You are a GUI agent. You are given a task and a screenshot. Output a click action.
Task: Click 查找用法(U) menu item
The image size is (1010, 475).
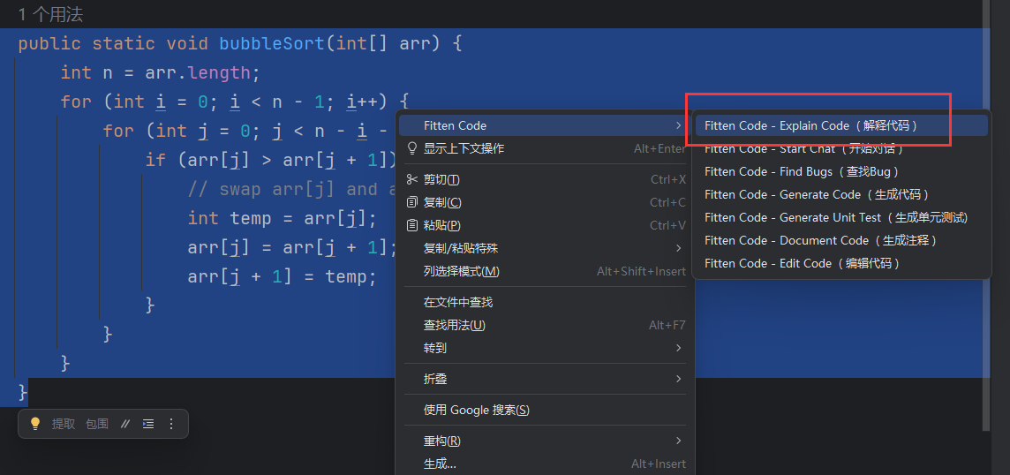(x=546, y=326)
